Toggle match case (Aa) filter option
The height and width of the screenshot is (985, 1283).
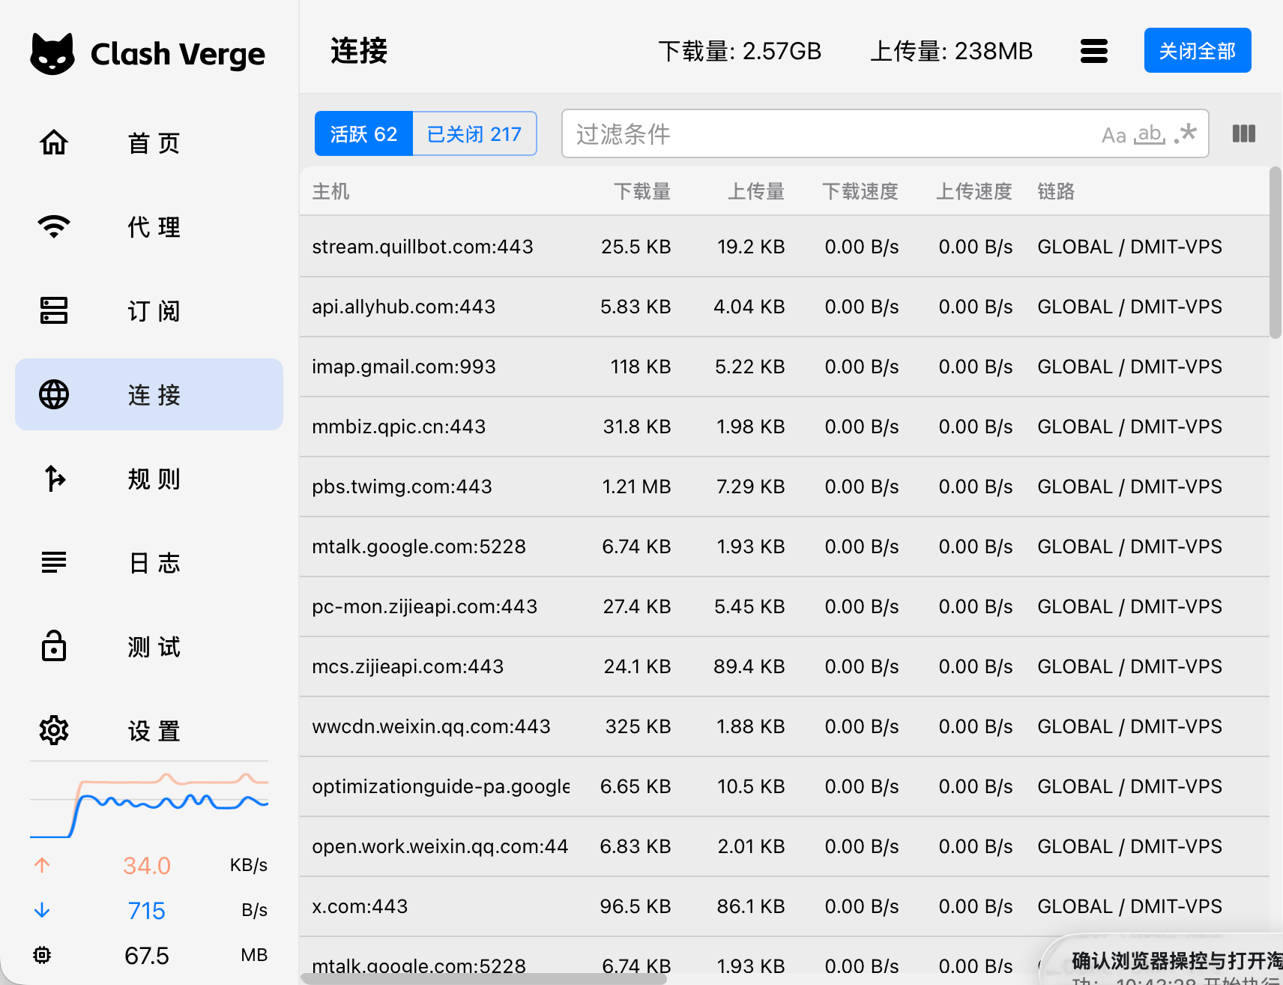click(x=1114, y=135)
